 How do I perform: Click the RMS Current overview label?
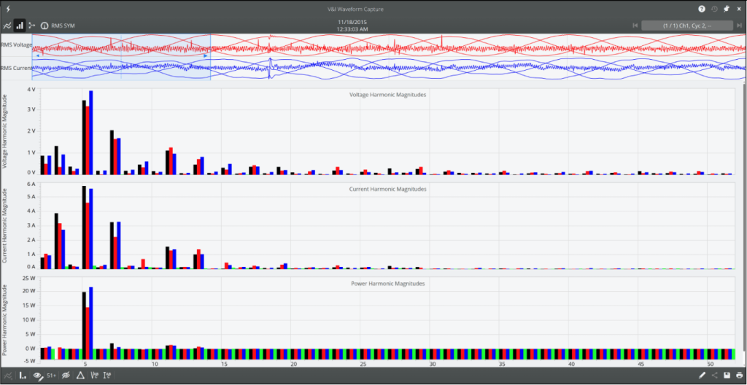point(16,68)
